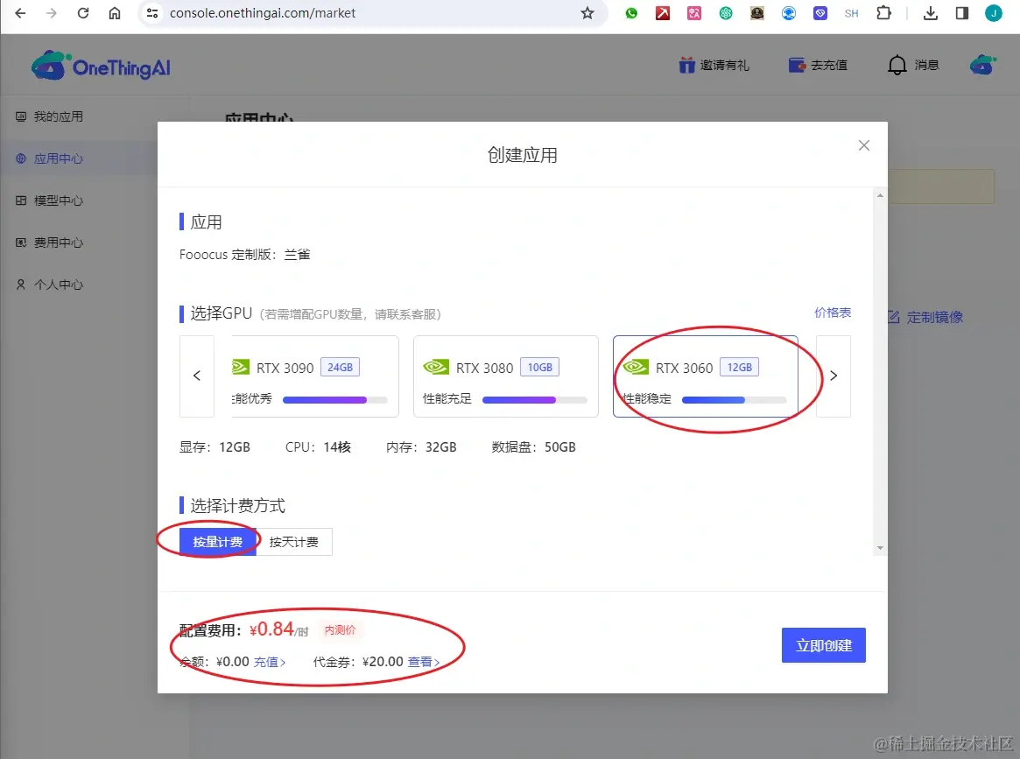1020x759 pixels.
Task: Click the 12GB memory badge on RTX 3060
Action: click(740, 368)
